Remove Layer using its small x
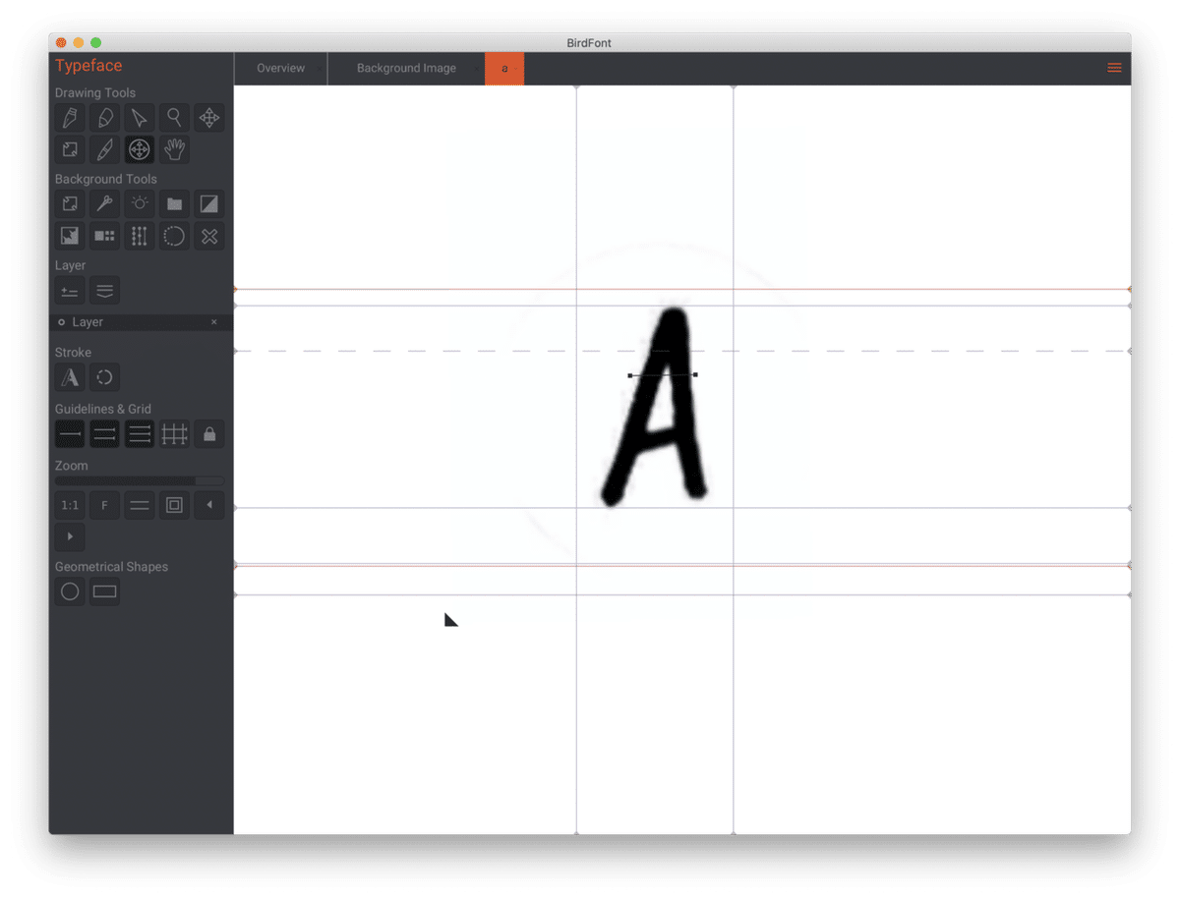The width and height of the screenshot is (1180, 899). [x=214, y=322]
